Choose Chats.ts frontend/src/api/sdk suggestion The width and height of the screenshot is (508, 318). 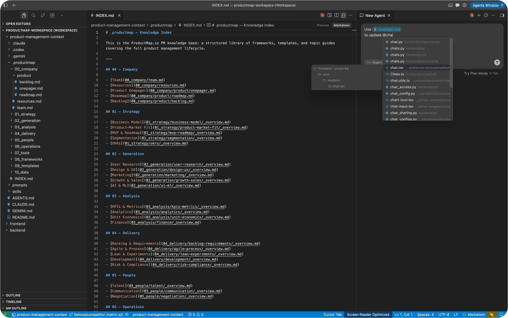pyautogui.click(x=416, y=74)
